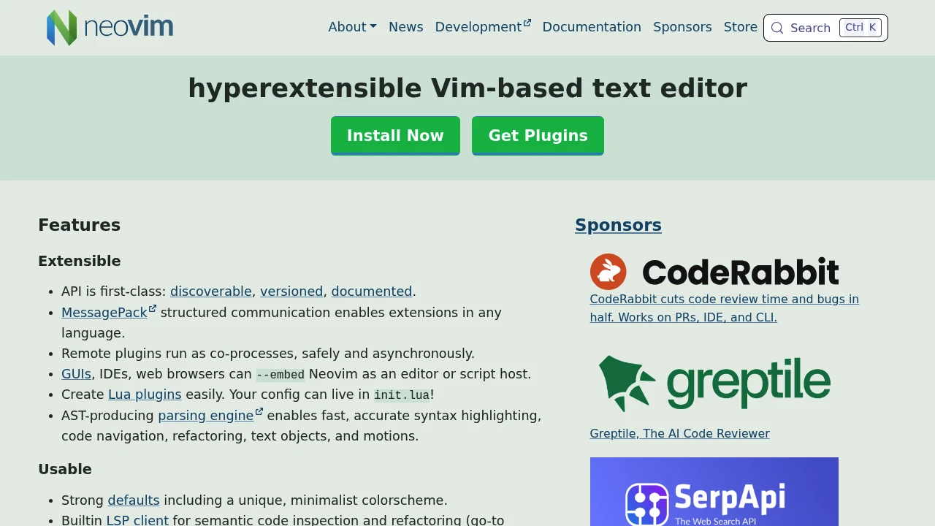Click CodeRabbit description text link
This screenshot has width=935, height=526.
[x=725, y=308]
